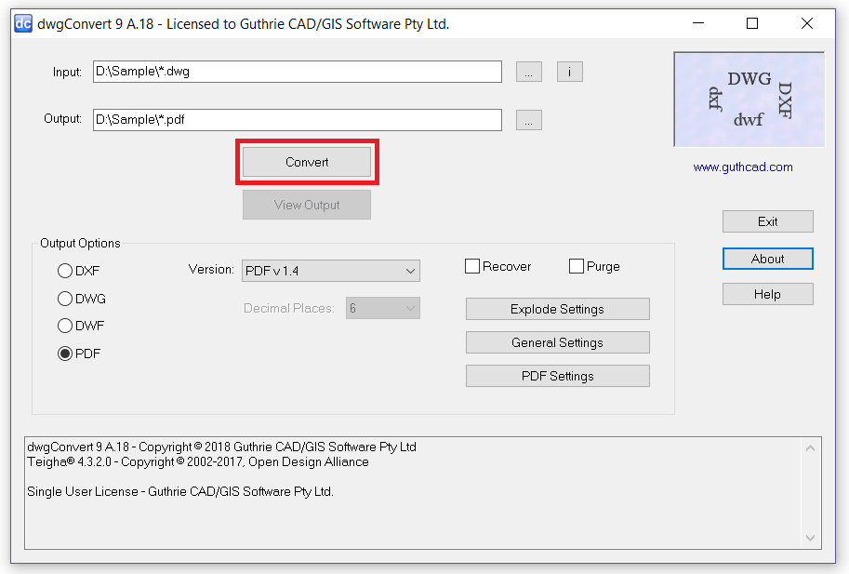Open General Settings
Image resolution: width=849 pixels, height=574 pixels.
558,342
